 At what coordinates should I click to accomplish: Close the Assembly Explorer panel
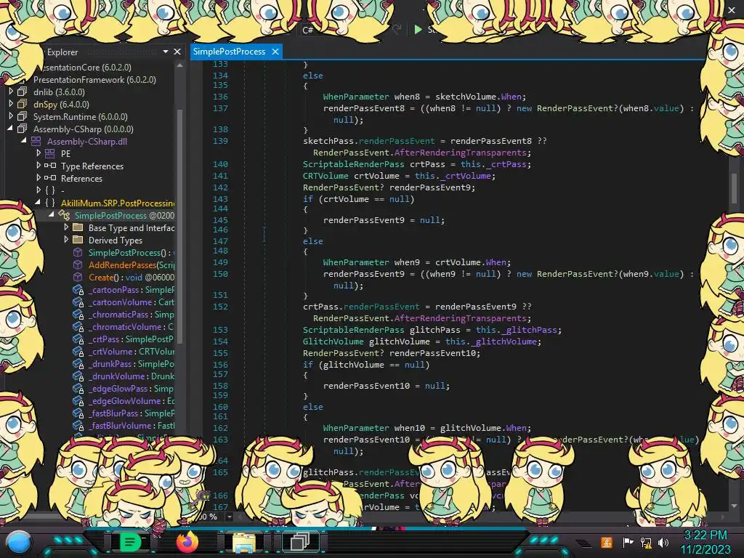[177, 52]
